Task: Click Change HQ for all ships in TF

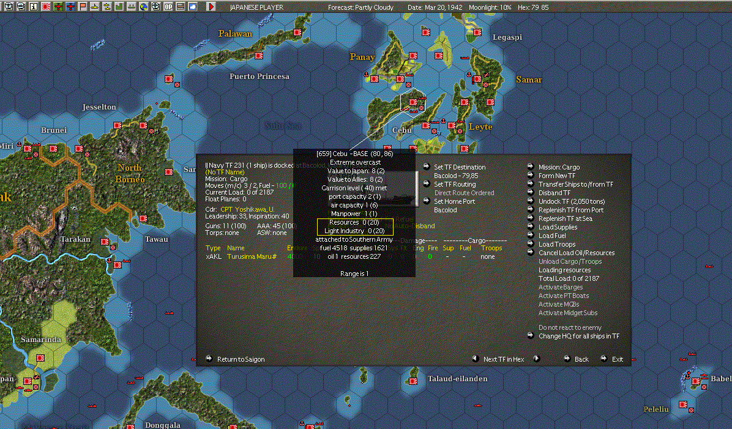Action: click(579, 336)
